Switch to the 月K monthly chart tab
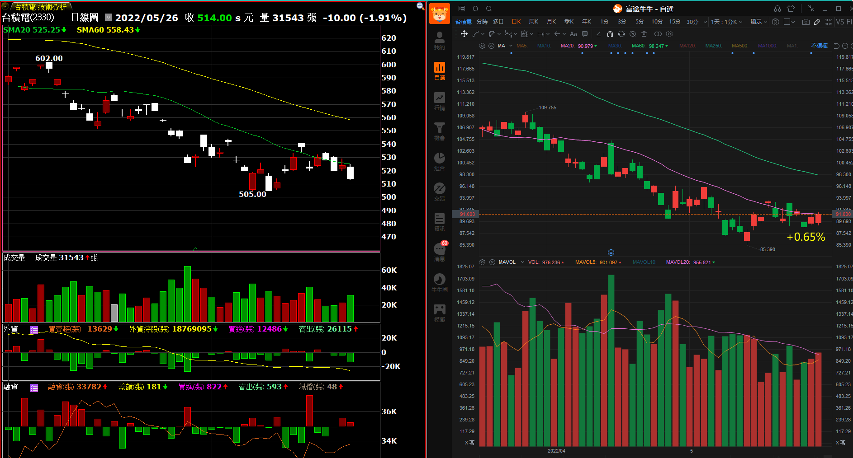This screenshot has height=458, width=853. pos(551,22)
